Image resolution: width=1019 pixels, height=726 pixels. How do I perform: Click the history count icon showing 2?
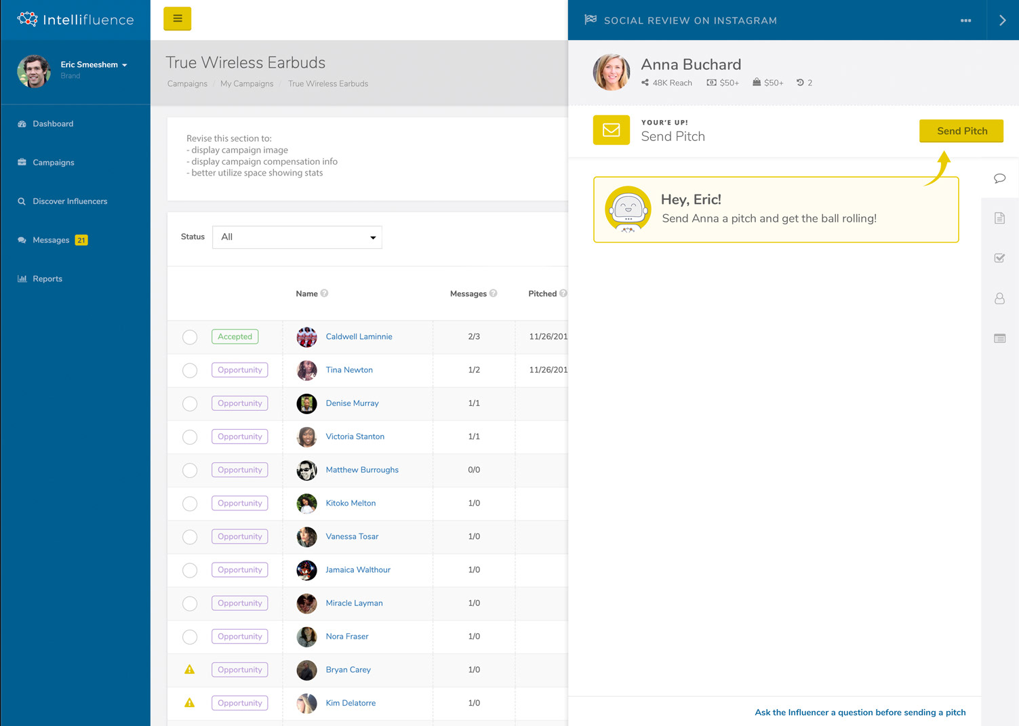click(x=800, y=83)
